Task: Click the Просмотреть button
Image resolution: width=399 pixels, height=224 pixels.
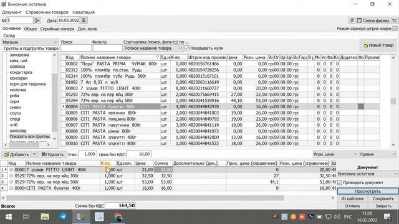Action: coord(368,191)
